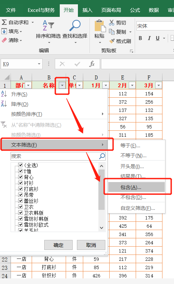174x284 pixels.
Task: Open the 文件 tab
Action: (x=11, y=10)
